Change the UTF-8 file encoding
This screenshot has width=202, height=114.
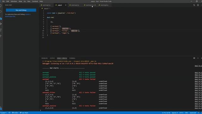181,113
